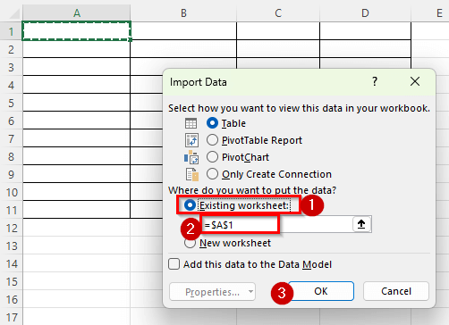Screen dimensions: 449x325
Task: Select row 12 header
Action: (x=11, y=228)
